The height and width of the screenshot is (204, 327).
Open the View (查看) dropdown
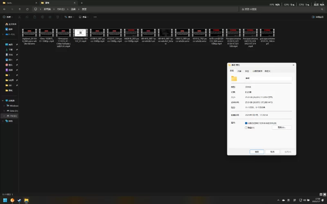[84, 17]
